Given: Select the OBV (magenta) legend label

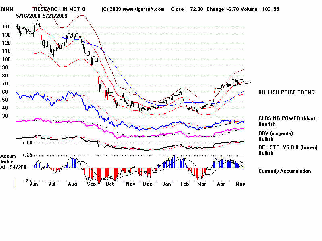Looking at the screenshot, I should [277, 133].
